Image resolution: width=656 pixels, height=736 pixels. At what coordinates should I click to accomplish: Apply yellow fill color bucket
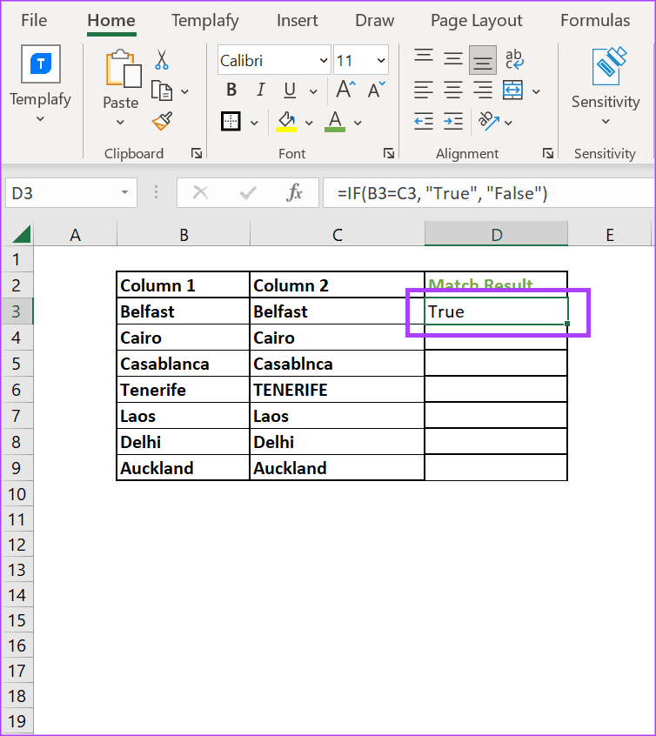[x=286, y=122]
